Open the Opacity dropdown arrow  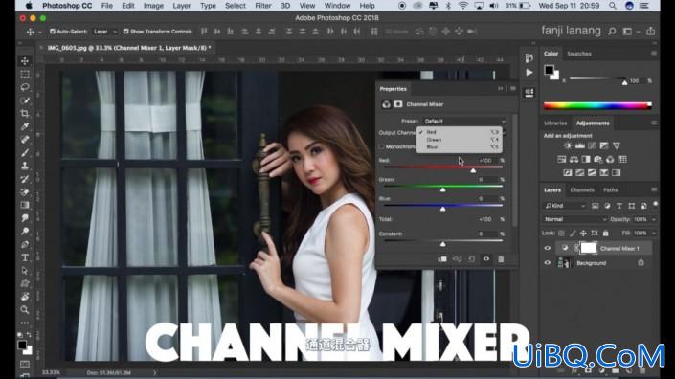click(x=654, y=219)
